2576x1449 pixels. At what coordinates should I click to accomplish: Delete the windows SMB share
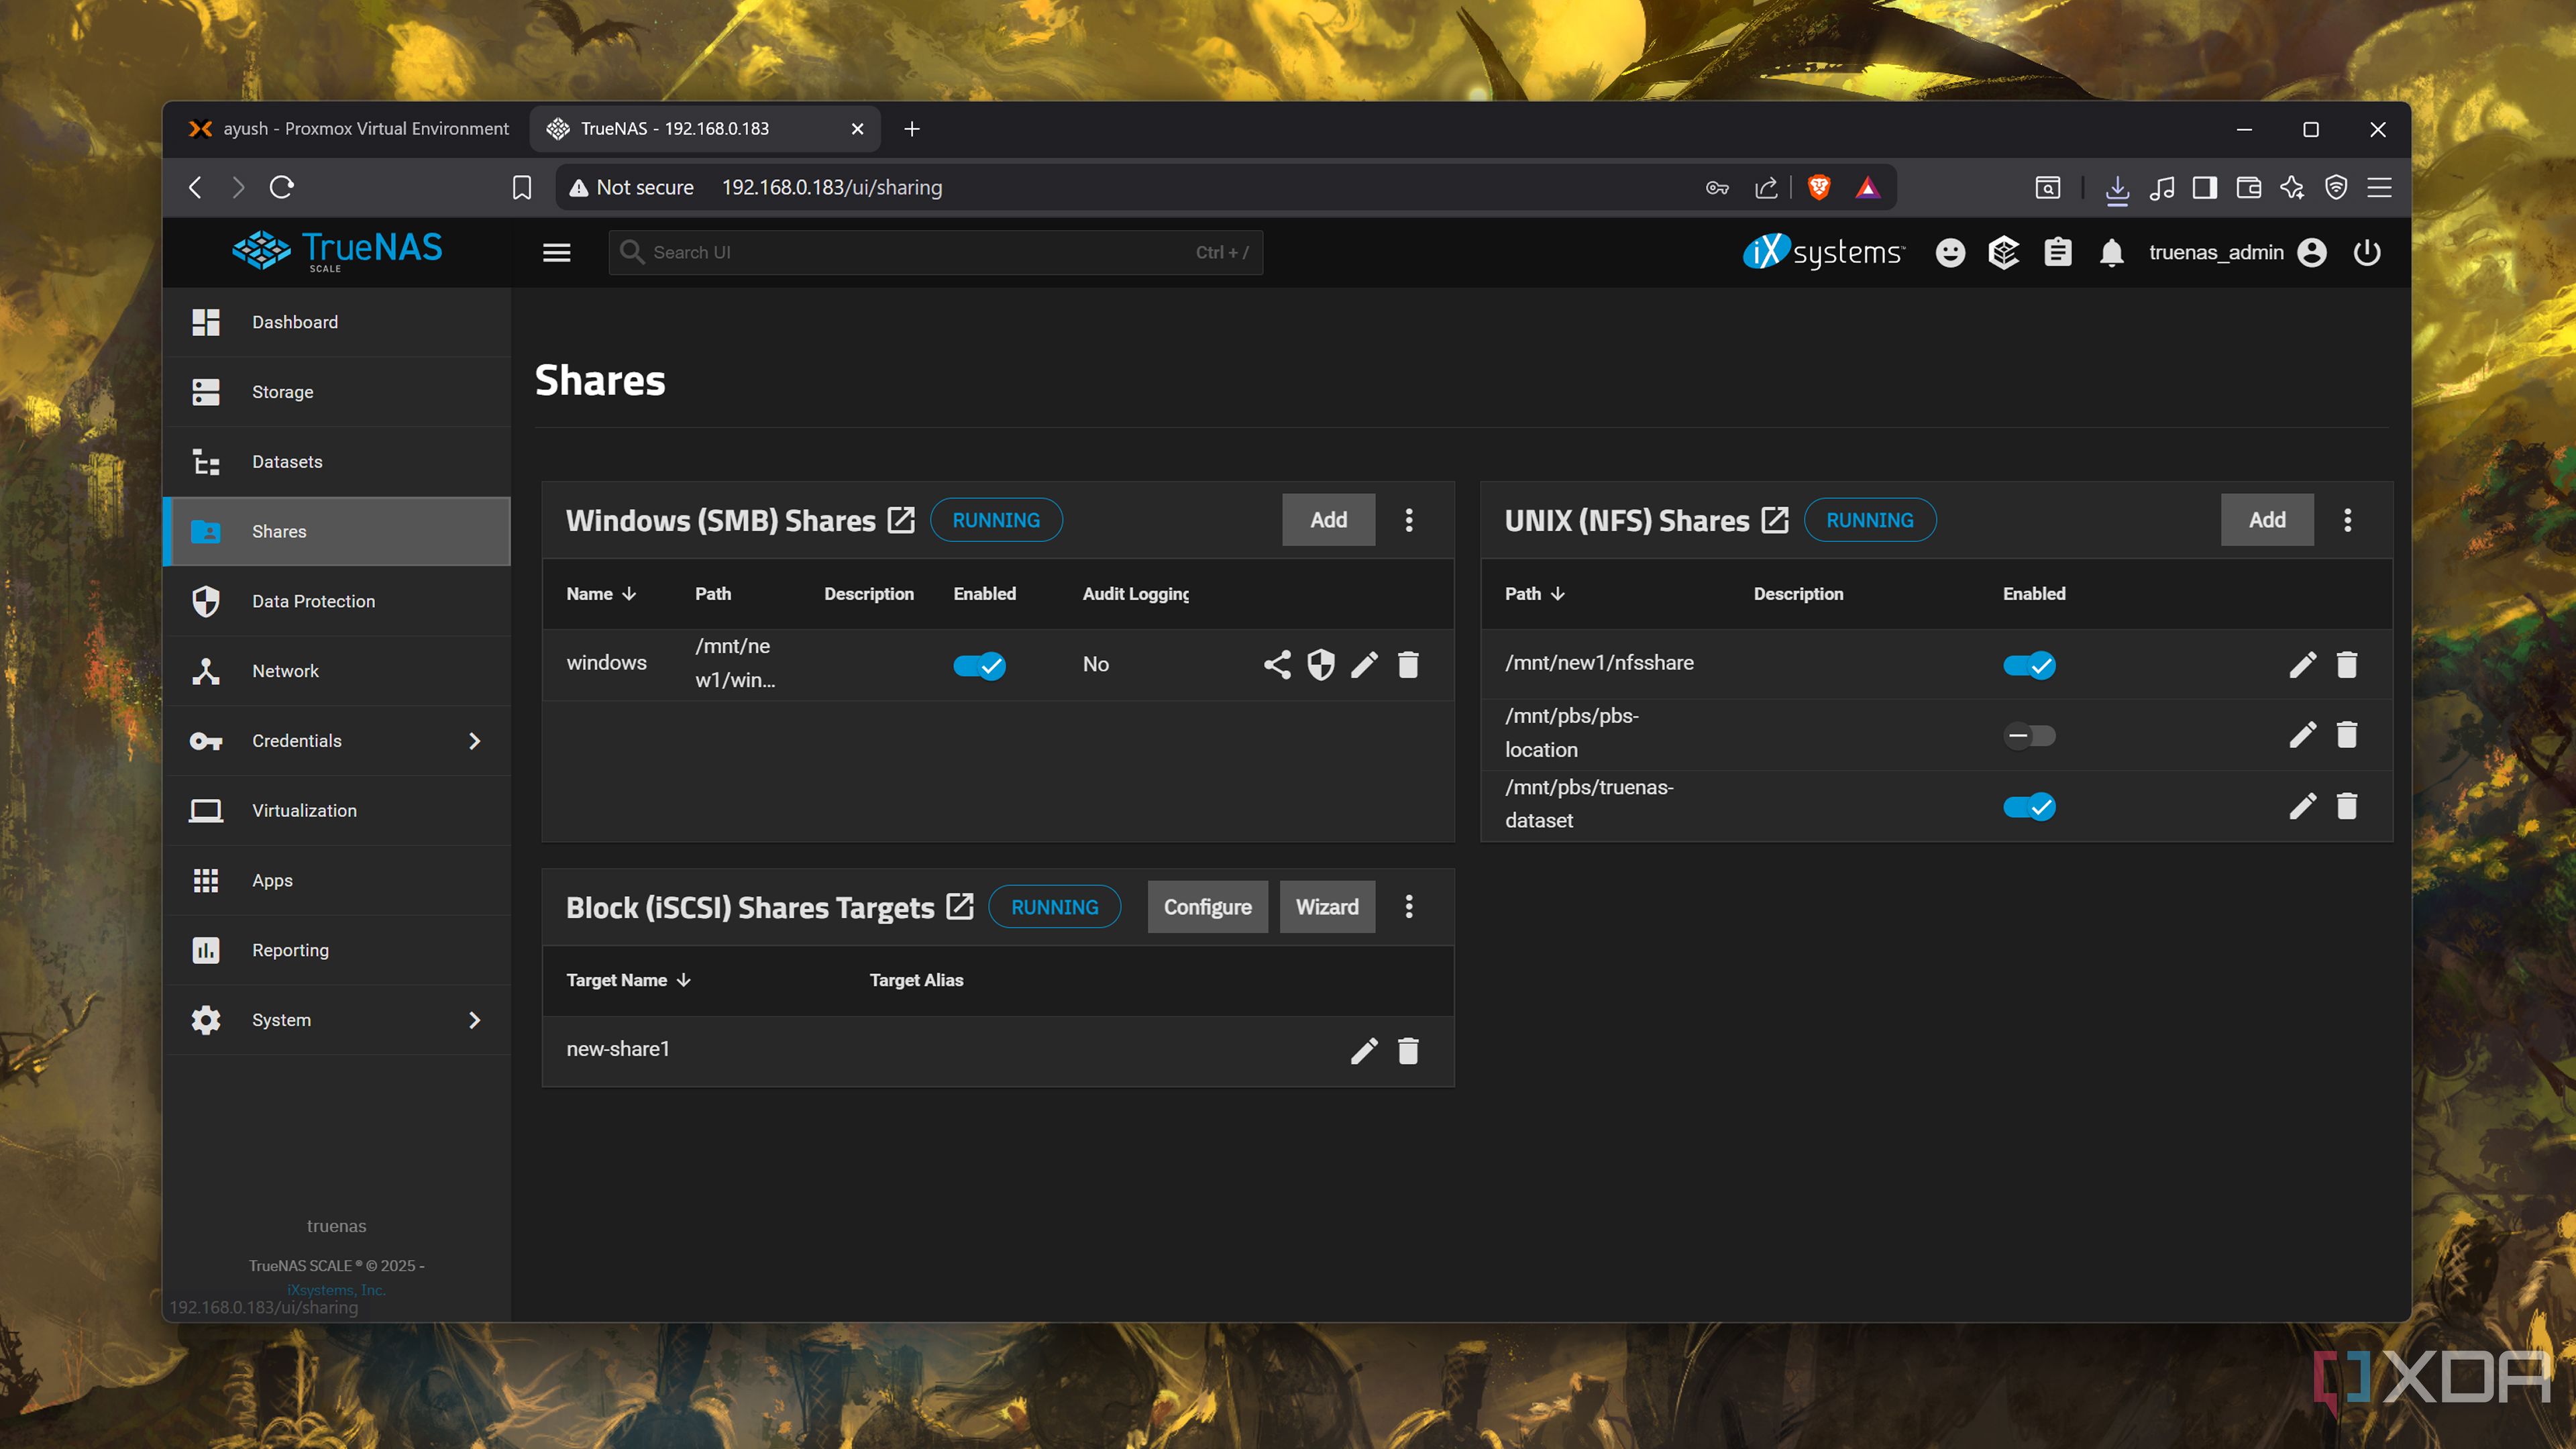click(x=1408, y=664)
